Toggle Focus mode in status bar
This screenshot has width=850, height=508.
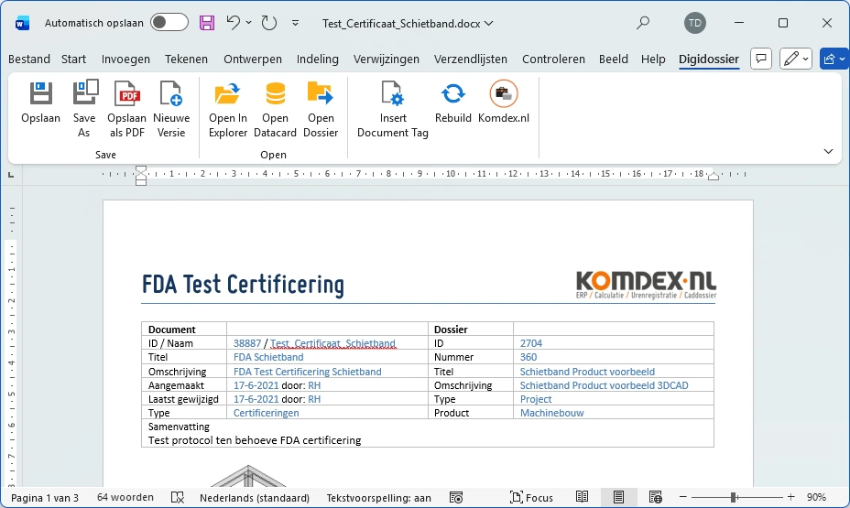pyautogui.click(x=531, y=498)
